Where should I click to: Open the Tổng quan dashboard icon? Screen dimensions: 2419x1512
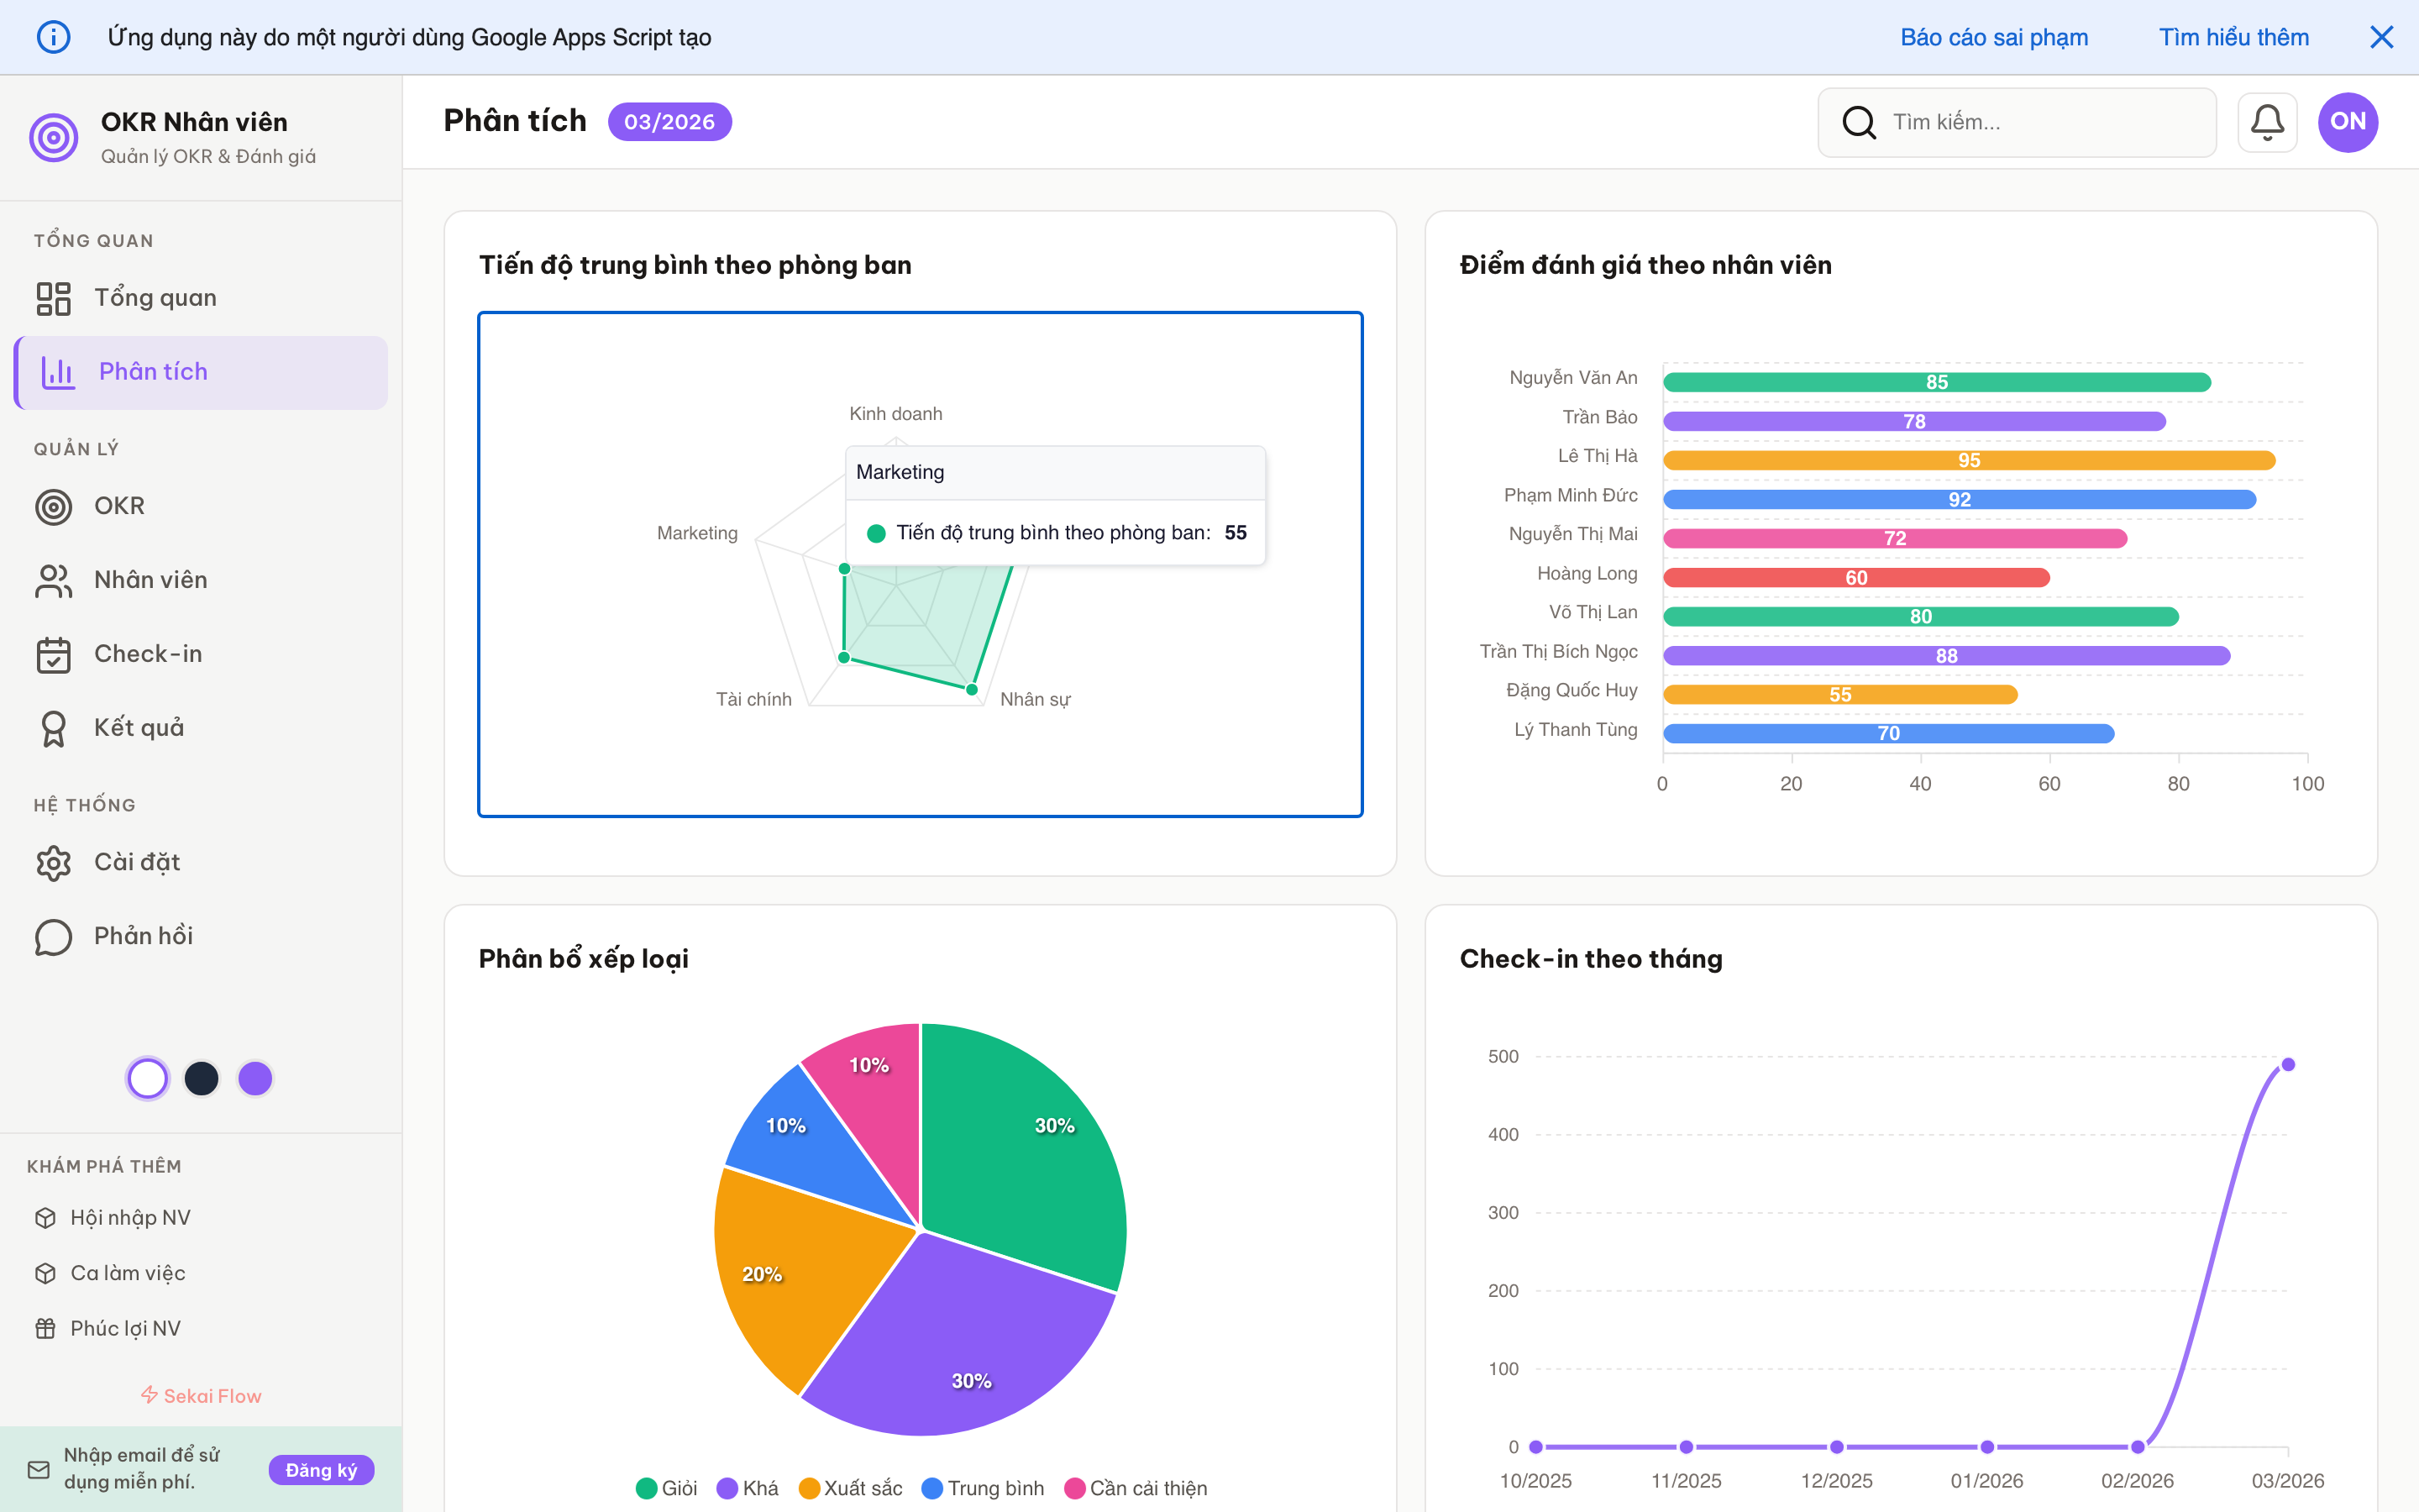tap(54, 297)
